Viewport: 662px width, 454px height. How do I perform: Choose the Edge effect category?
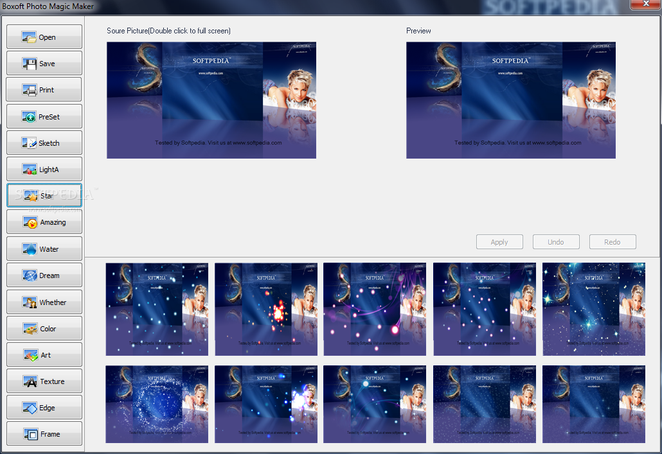pyautogui.click(x=44, y=407)
